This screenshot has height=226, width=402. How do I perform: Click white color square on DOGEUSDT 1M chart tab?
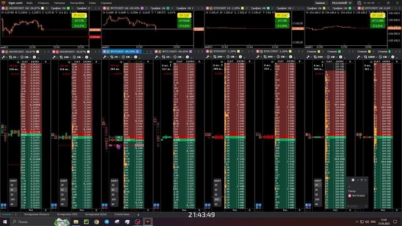pyautogui.click(x=43, y=8)
